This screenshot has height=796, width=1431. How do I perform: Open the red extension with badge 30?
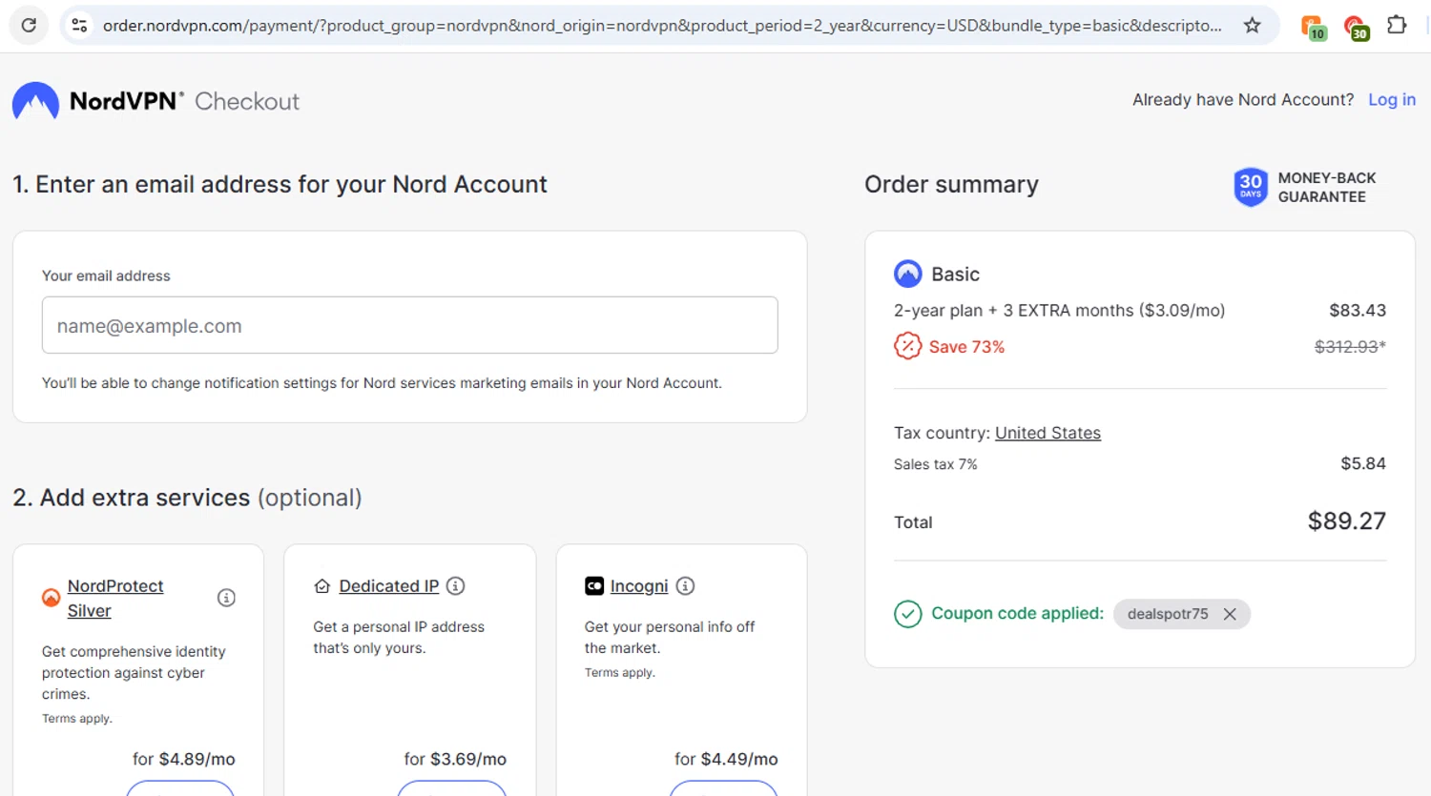1356,28
